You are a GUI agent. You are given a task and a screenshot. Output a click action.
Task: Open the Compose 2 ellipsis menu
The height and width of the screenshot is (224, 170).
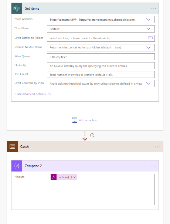pos(153,166)
